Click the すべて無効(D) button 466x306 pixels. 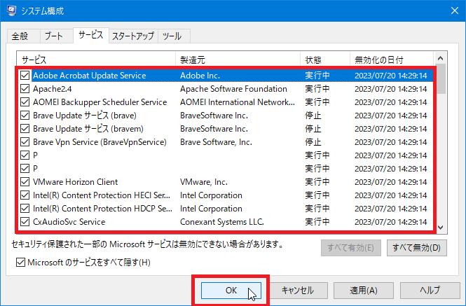416,247
